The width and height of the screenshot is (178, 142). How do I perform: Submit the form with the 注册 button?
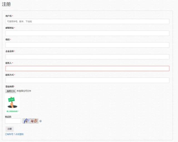tap(9, 129)
